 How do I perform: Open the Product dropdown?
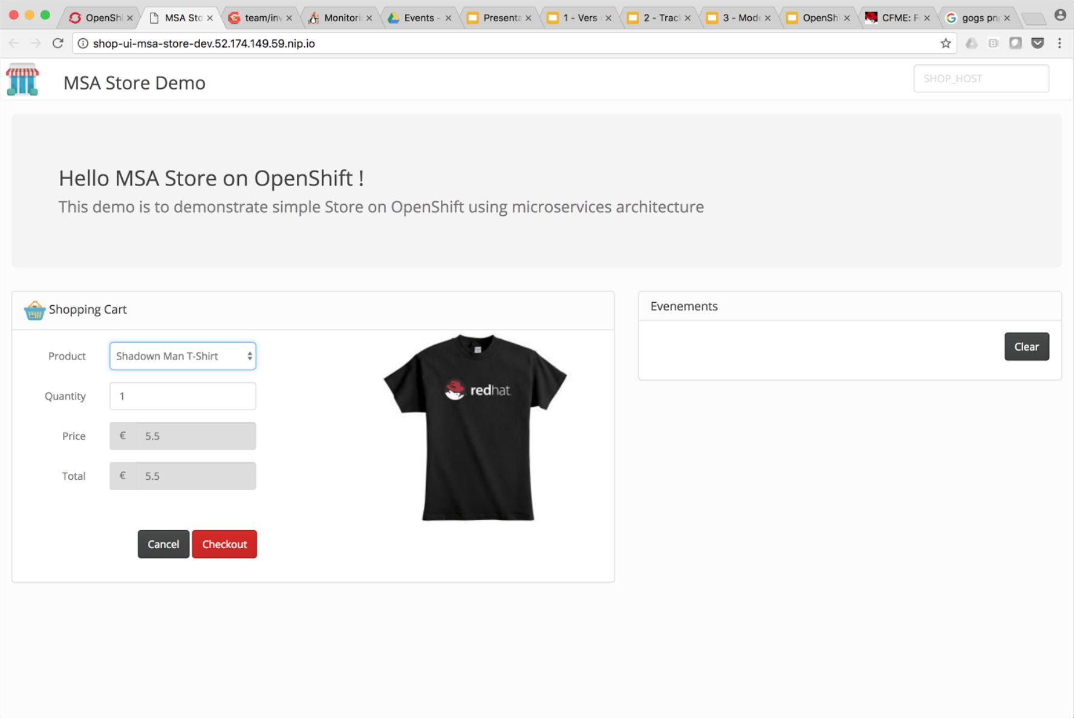tap(183, 356)
